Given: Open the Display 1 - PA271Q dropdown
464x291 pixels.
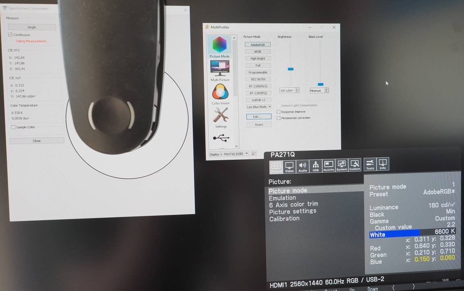Looking at the screenshot, I should (228, 154).
